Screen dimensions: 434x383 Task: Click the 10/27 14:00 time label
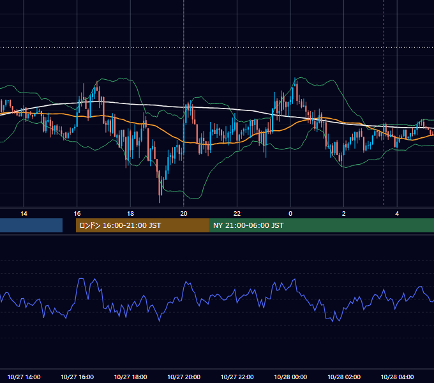24,377
